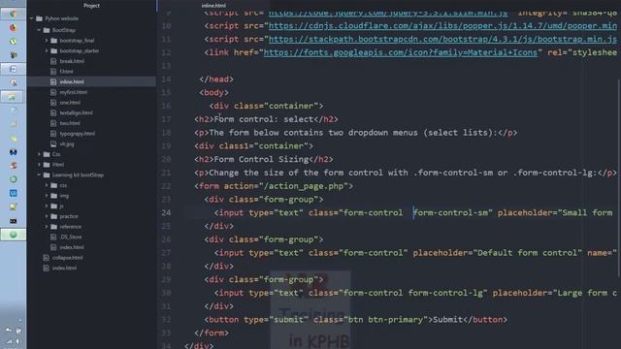Open index.html listed directly below collapse.html
This screenshot has width=621, height=349.
coord(65,268)
